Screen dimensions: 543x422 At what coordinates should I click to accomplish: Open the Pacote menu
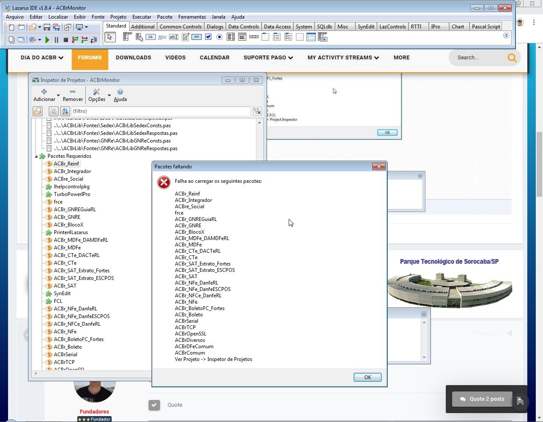coord(165,17)
